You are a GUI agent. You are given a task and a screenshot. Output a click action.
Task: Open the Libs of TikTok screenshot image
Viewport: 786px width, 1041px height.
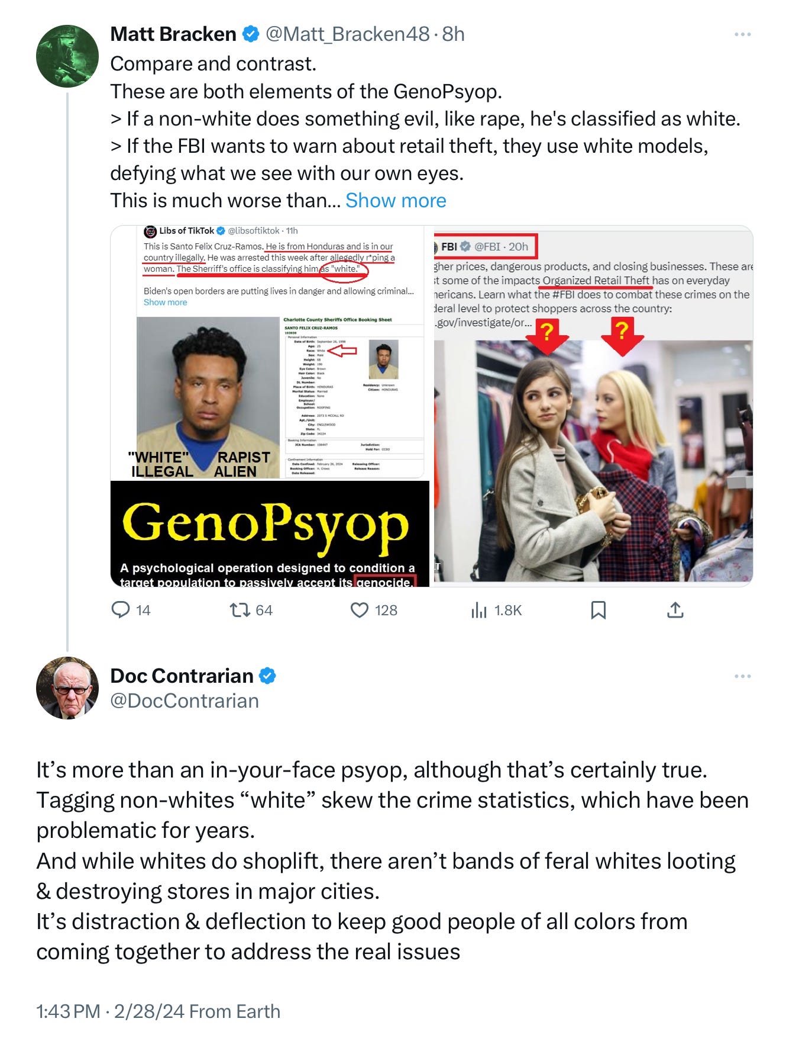[270, 352]
